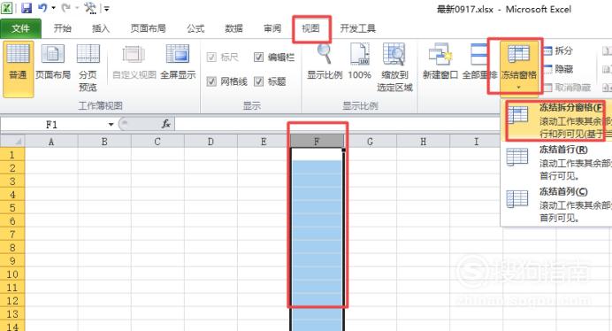
Task: Click 自定义视图 Custom Views icon
Action: (134, 63)
